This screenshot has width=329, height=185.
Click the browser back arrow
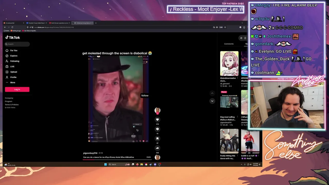[x=5, y=27]
